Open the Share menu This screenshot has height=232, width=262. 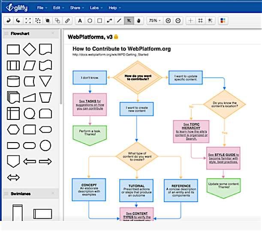(77, 8)
